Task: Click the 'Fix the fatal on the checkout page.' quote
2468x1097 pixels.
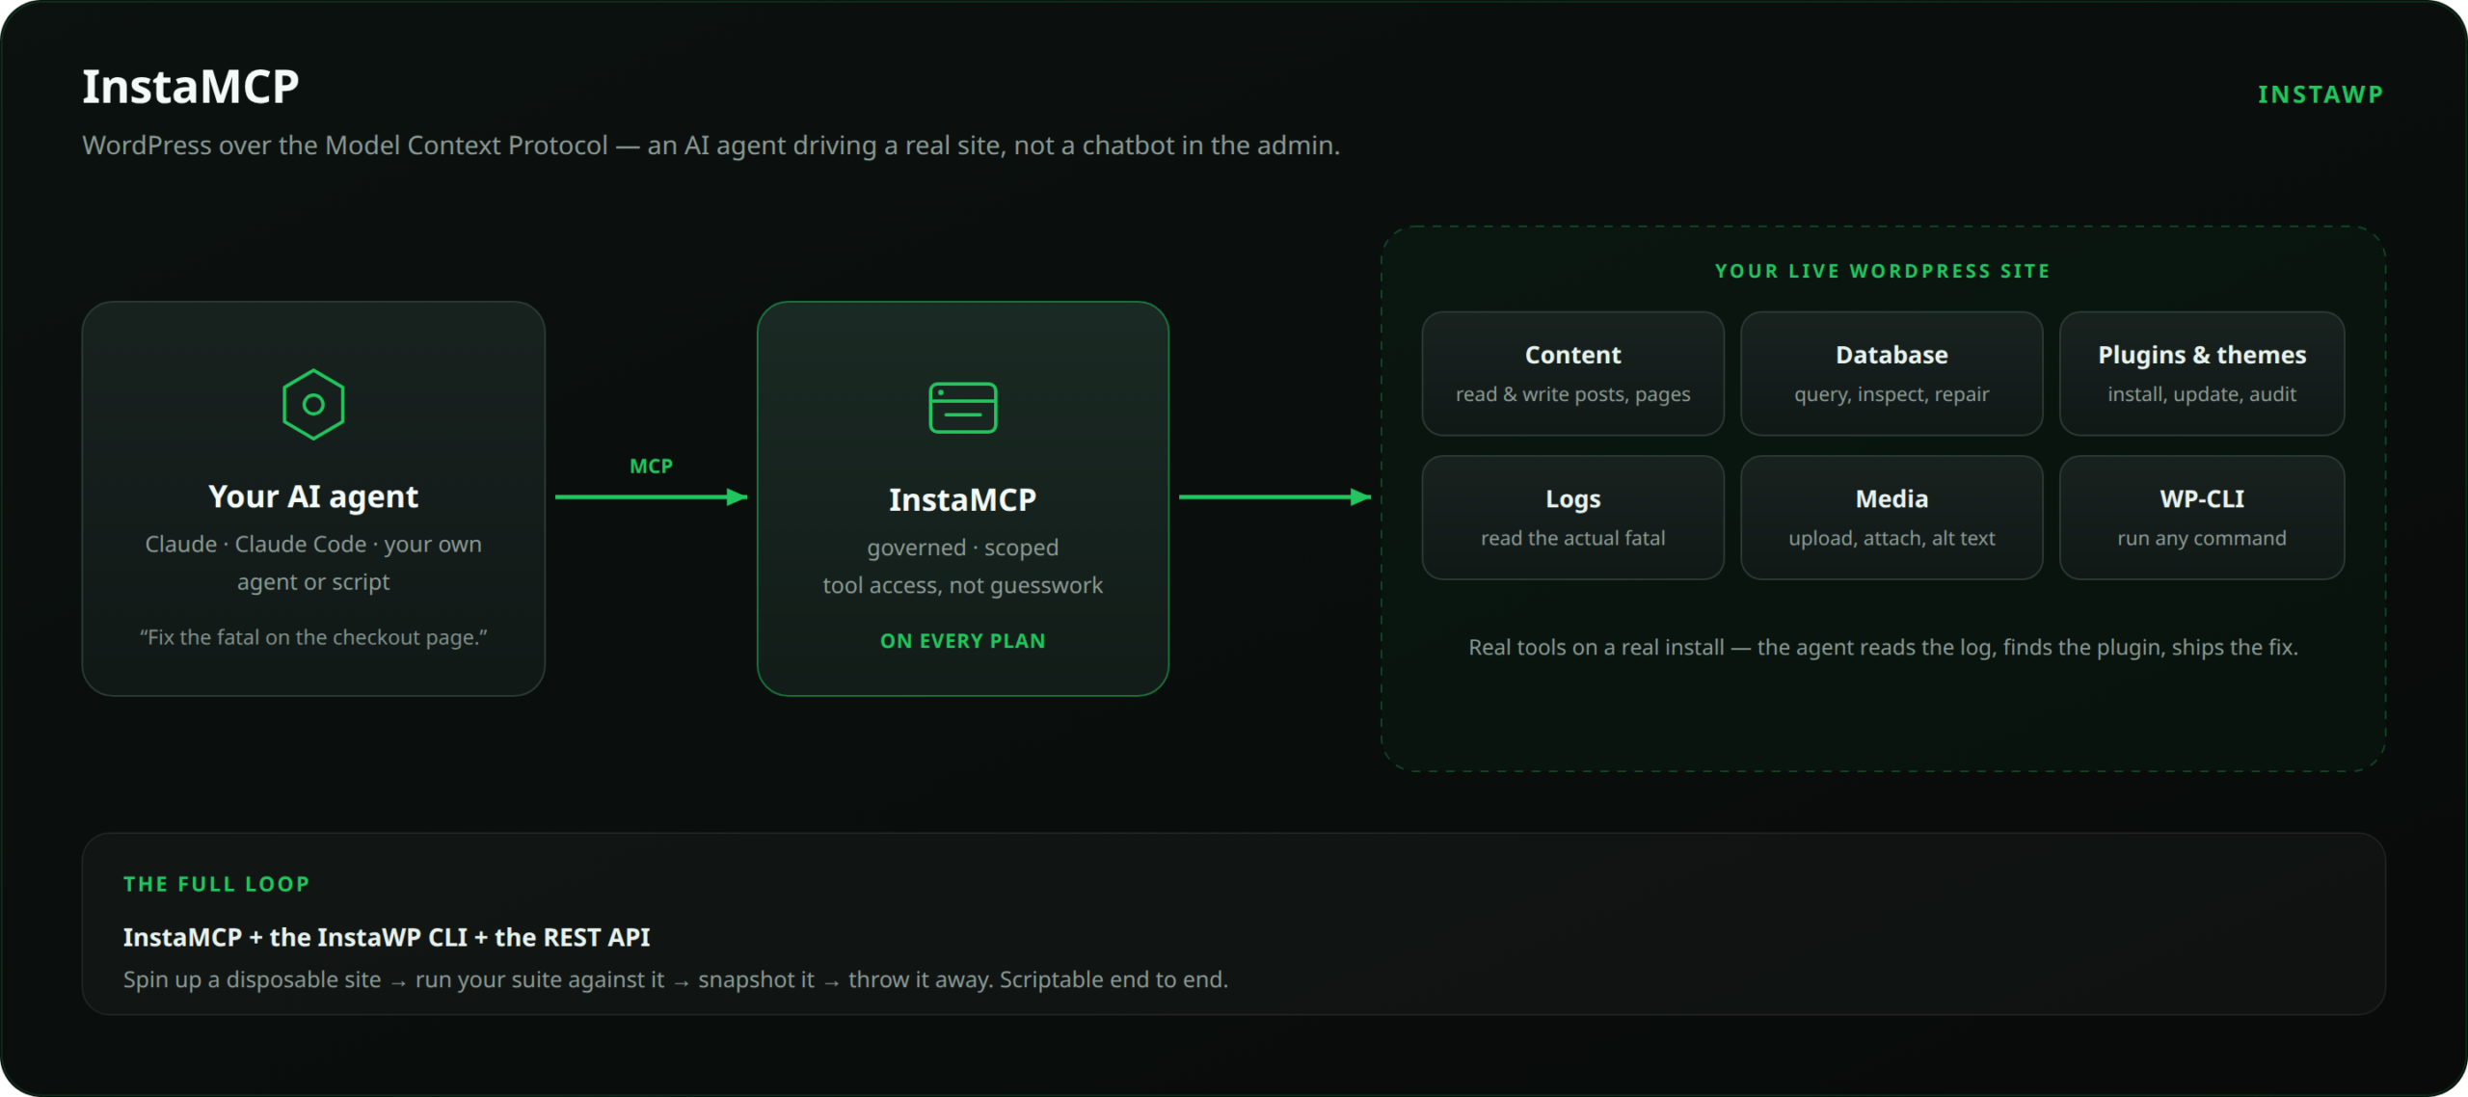Action: click(313, 637)
